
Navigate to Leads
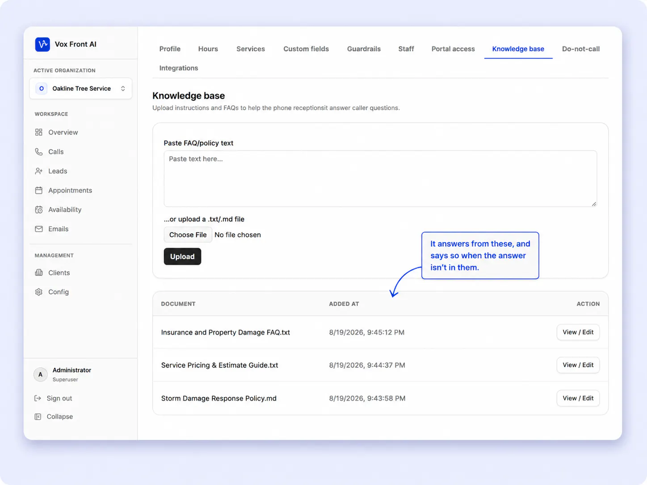(58, 171)
